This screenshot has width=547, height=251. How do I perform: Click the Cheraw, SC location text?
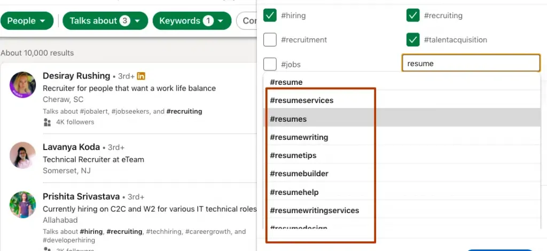tap(63, 100)
